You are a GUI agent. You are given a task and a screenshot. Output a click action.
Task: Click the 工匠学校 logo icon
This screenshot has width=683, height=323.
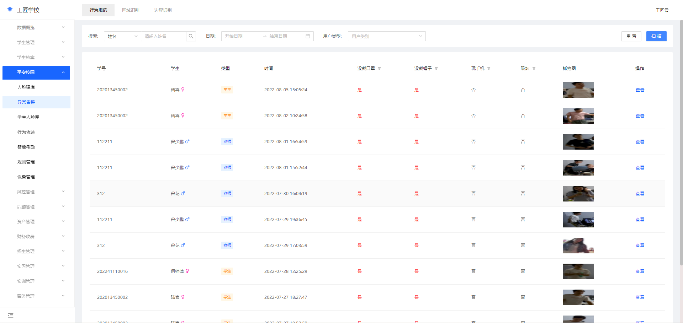(x=9, y=10)
